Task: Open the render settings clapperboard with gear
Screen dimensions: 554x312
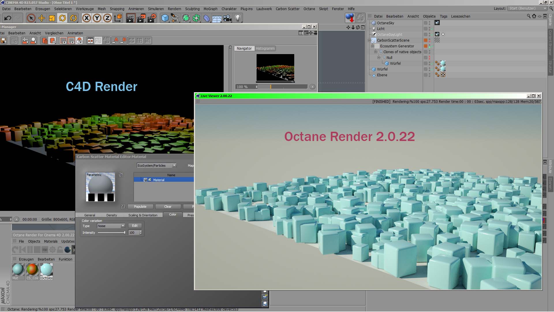Action: [151, 18]
